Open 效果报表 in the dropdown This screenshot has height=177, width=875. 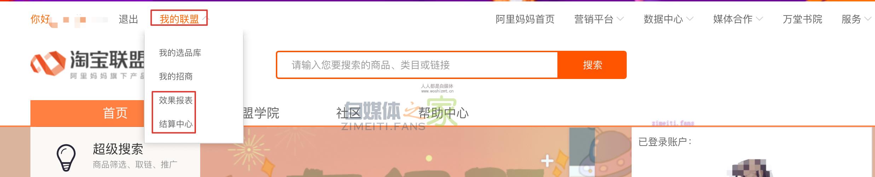coord(176,100)
